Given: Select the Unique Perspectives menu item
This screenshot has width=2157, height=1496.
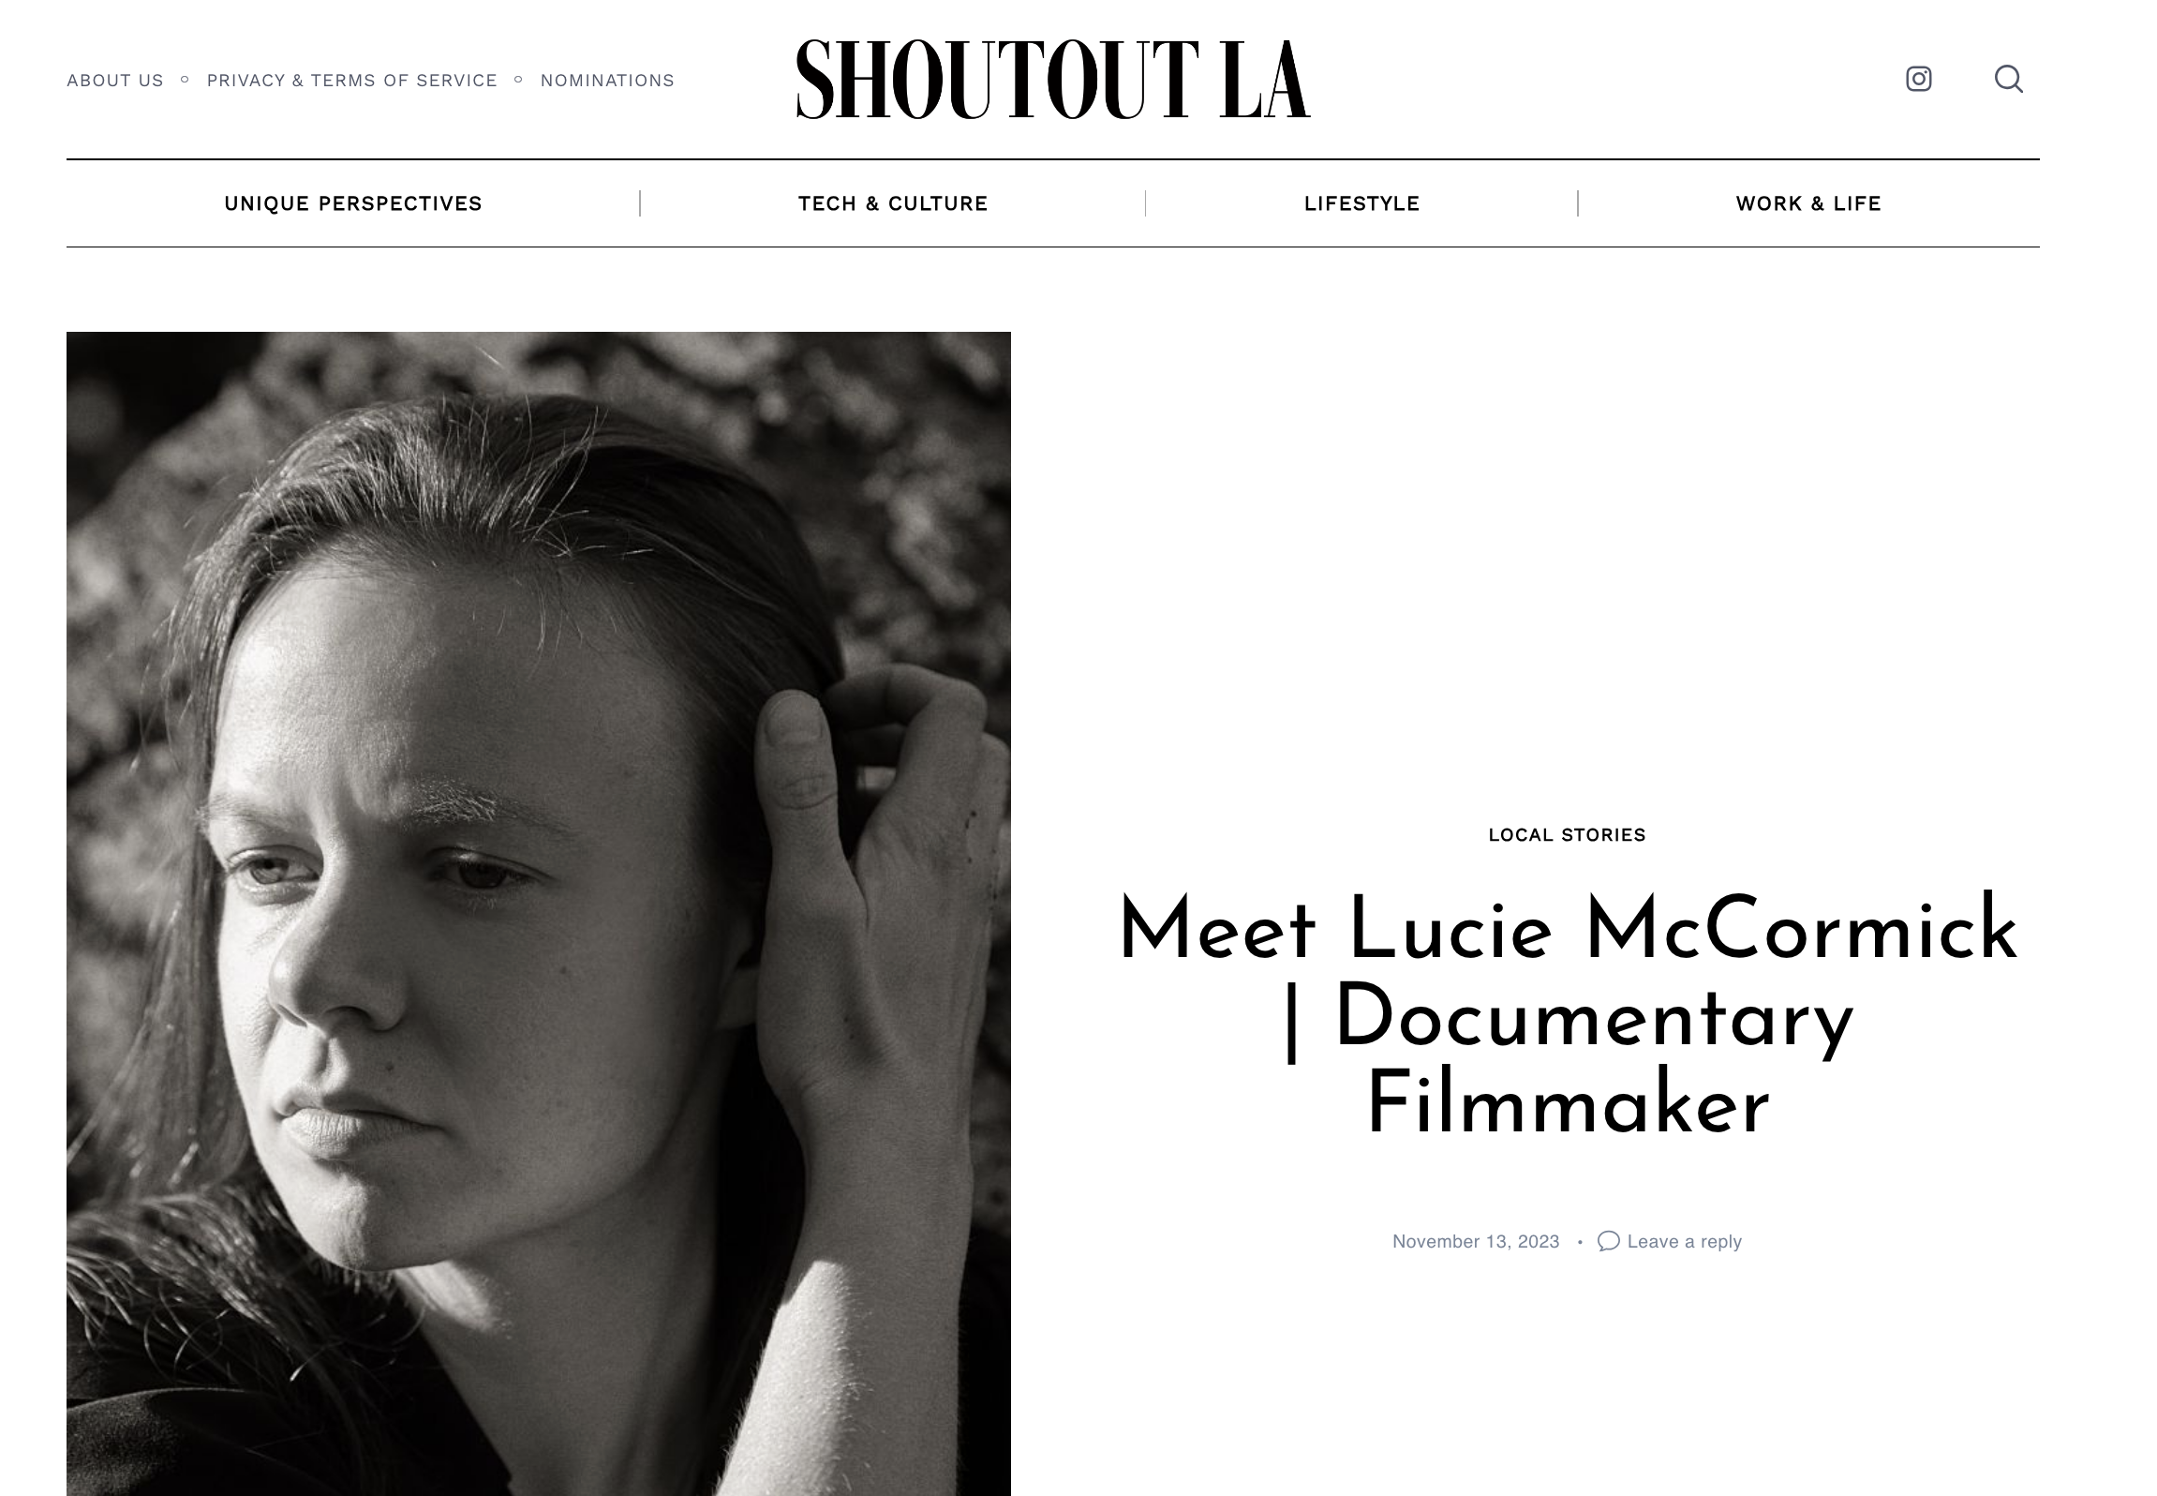Looking at the screenshot, I should coord(353,203).
